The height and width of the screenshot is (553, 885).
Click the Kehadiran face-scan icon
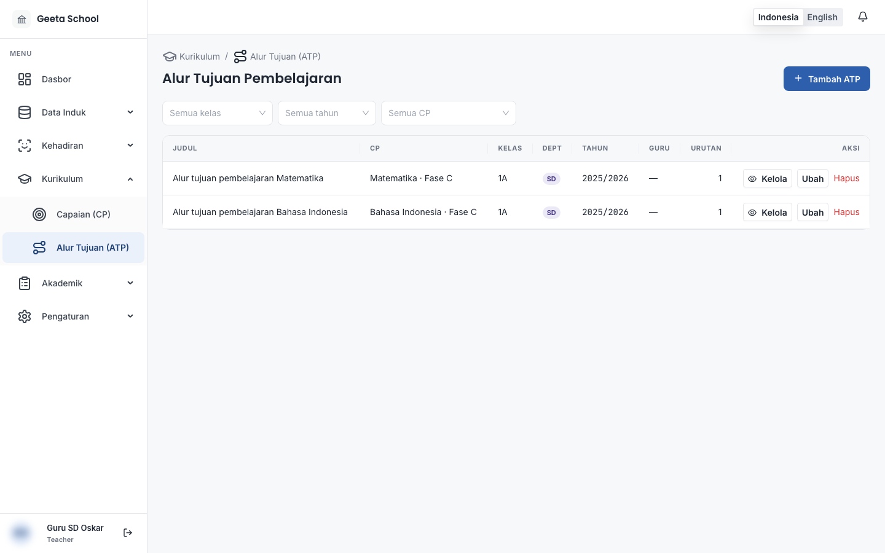pyautogui.click(x=25, y=146)
